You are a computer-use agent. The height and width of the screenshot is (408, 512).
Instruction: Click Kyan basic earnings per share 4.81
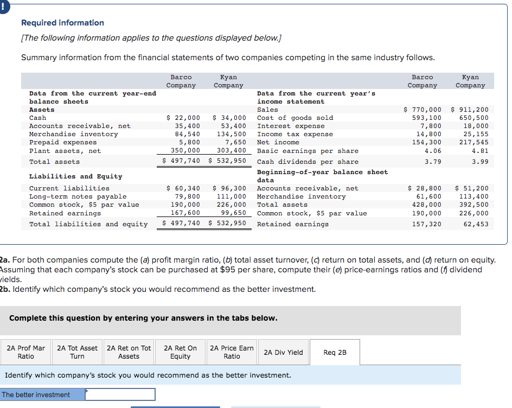pyautogui.click(x=480, y=151)
